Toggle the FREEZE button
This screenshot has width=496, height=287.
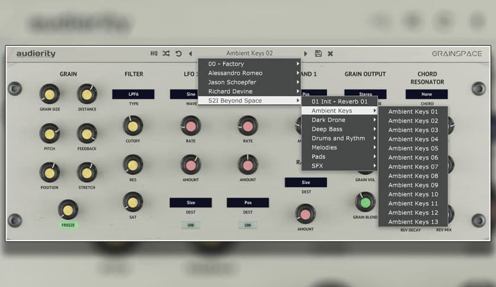68,225
